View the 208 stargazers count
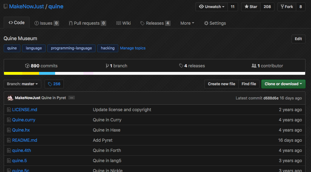Image resolution: width=311 pixels, height=172 pixels. coord(267,7)
